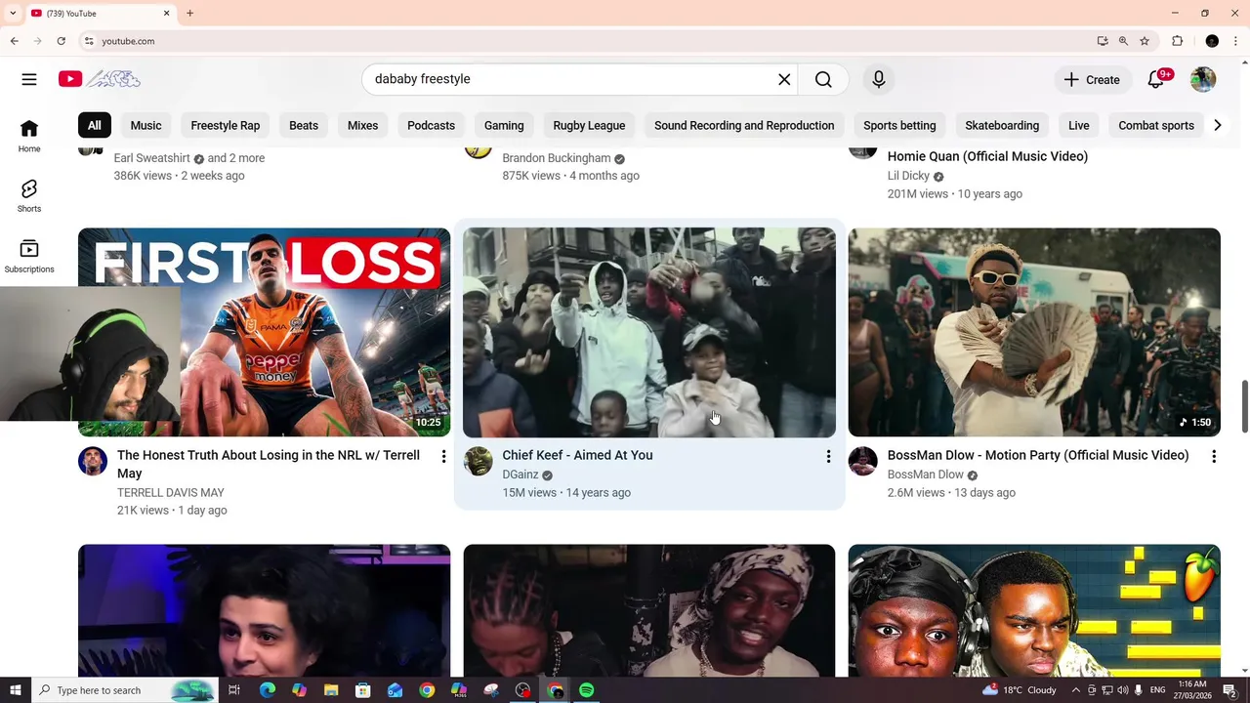
Task: Open Chief Keef - Aimed At You title
Action: [x=577, y=455]
